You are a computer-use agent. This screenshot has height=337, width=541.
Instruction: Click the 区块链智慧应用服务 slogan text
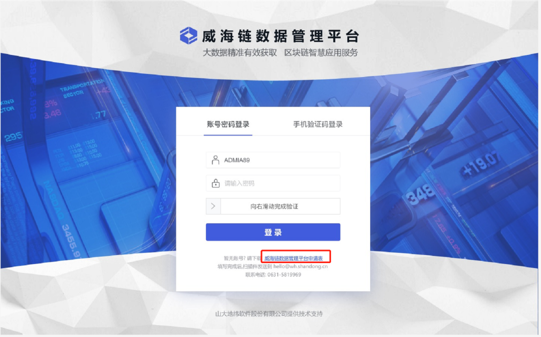click(x=321, y=52)
